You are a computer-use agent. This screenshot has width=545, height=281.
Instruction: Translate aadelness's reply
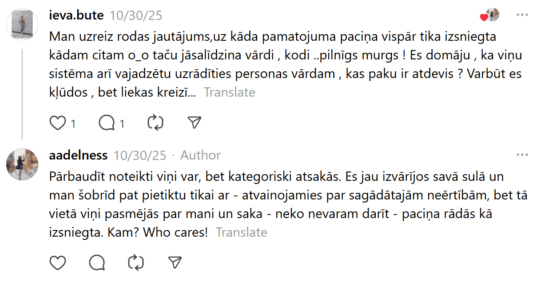click(241, 233)
